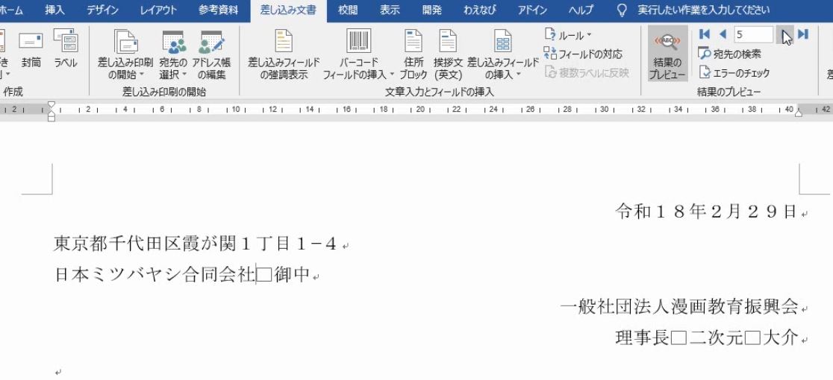The width and height of the screenshot is (833, 380).
Task: Toggle 結果のプレビュー button
Action: click(667, 54)
